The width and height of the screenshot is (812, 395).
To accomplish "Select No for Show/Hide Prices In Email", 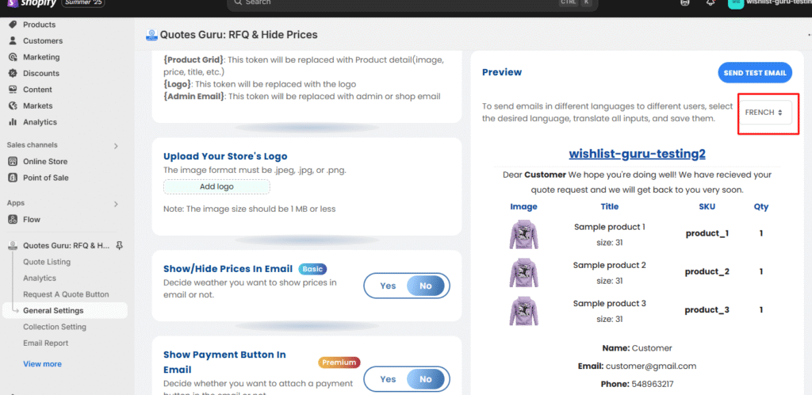I will [x=426, y=286].
